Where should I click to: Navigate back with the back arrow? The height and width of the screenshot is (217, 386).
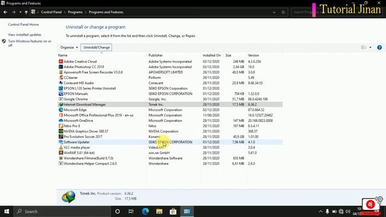pos(5,12)
